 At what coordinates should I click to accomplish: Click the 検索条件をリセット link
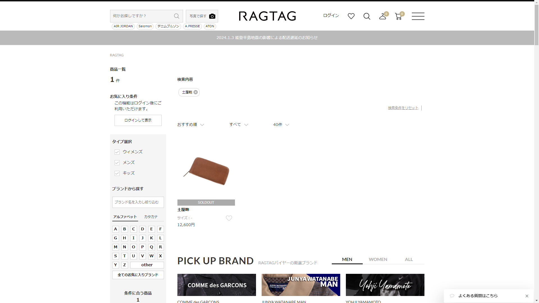pyautogui.click(x=403, y=108)
